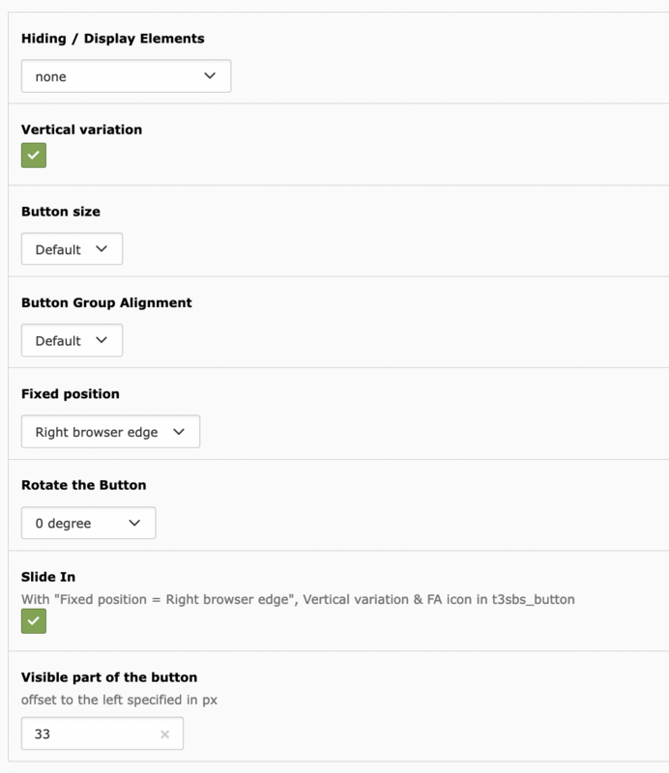669x773 pixels.
Task: Click the Rotate the Button label
Action: pyautogui.click(x=84, y=485)
